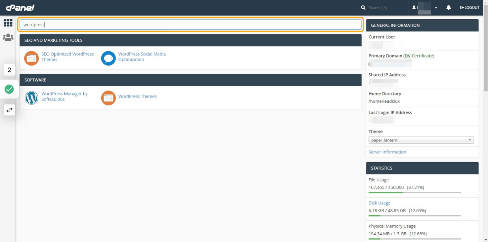
Task: Click the 167,465 / 450,000 file usage value
Action: click(386, 187)
